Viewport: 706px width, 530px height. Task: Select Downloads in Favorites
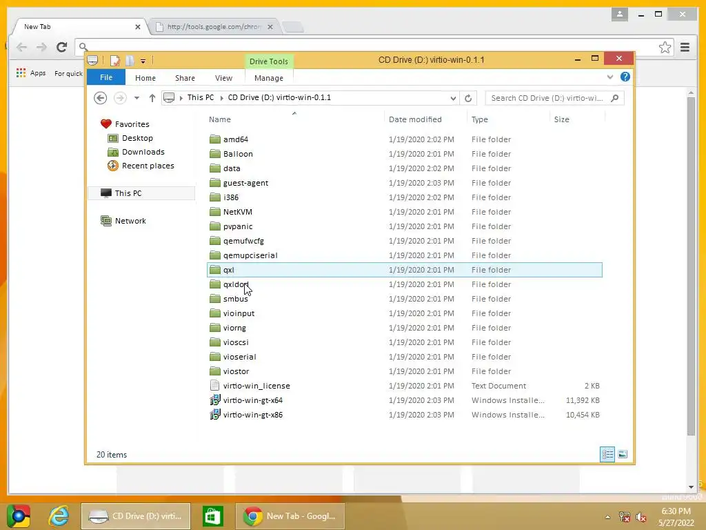coord(143,152)
